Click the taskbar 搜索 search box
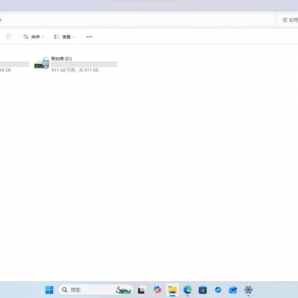This screenshot has height=298, width=298. tap(96, 290)
